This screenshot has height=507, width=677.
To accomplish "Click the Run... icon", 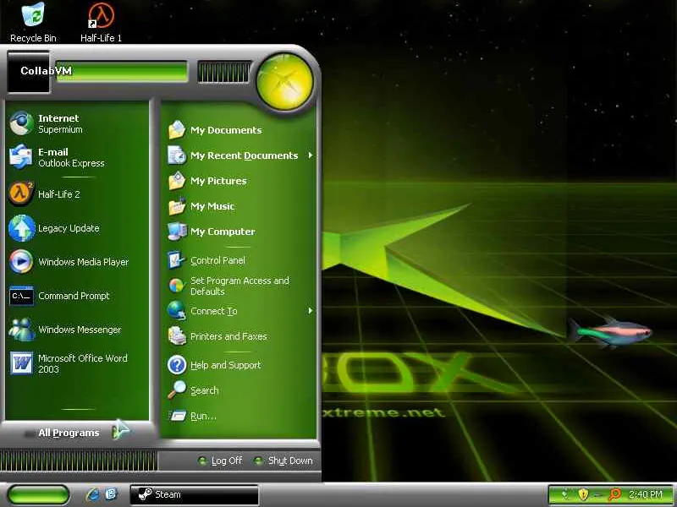I will coord(177,416).
